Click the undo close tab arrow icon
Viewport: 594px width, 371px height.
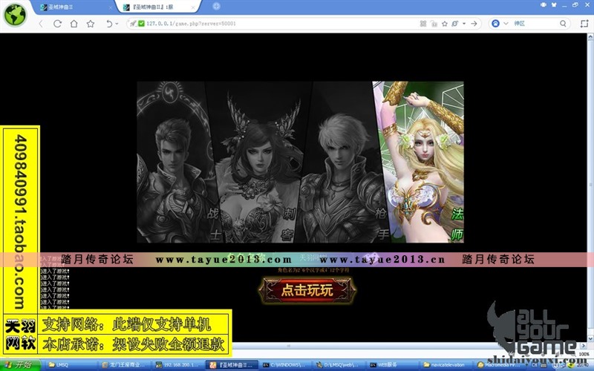coord(108,24)
